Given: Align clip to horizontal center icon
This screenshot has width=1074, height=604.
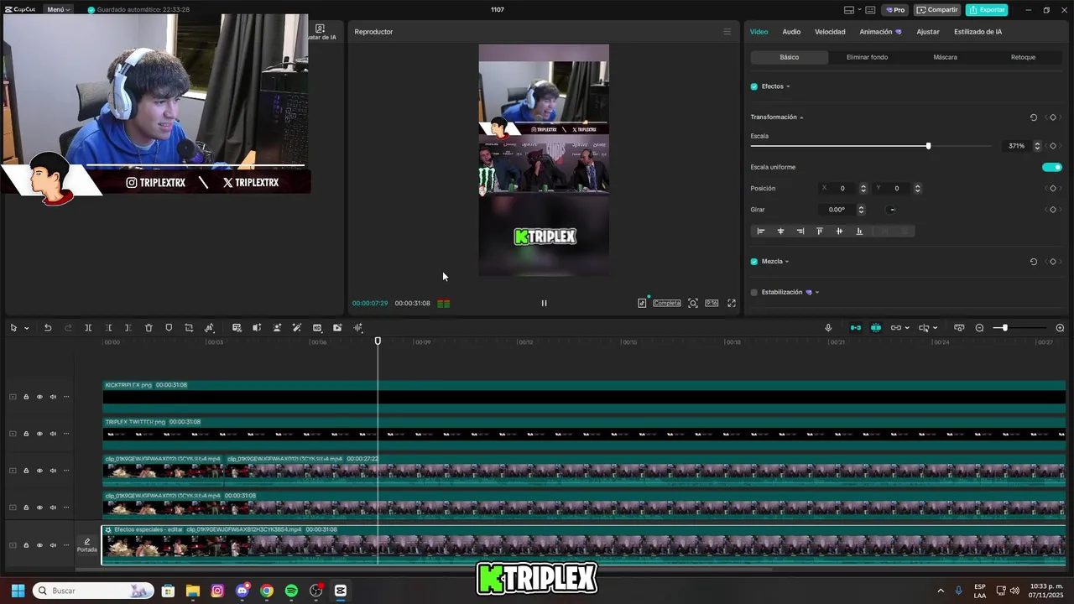Looking at the screenshot, I should point(780,231).
